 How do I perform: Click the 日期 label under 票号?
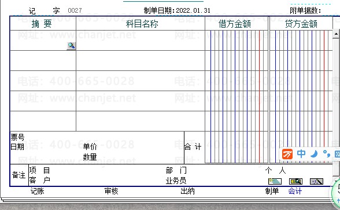pos(17,147)
